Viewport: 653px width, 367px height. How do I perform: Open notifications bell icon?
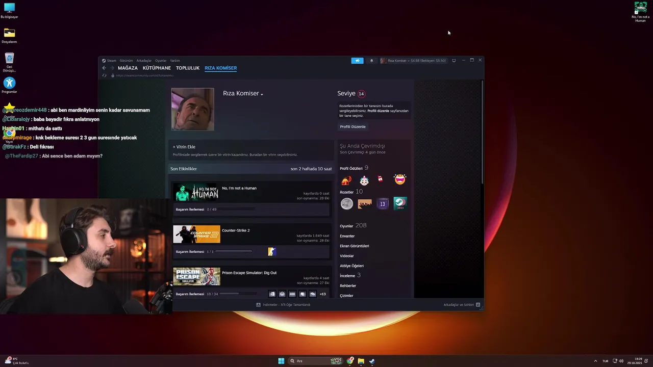371,61
